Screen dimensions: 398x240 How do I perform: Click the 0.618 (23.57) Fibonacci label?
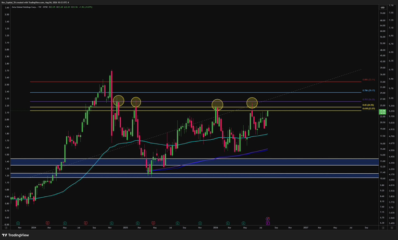369,108
